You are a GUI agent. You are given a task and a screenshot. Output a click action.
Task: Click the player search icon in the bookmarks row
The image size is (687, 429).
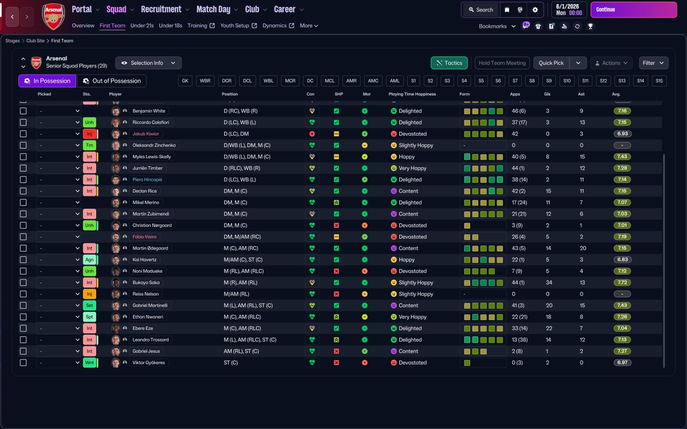pos(564,26)
